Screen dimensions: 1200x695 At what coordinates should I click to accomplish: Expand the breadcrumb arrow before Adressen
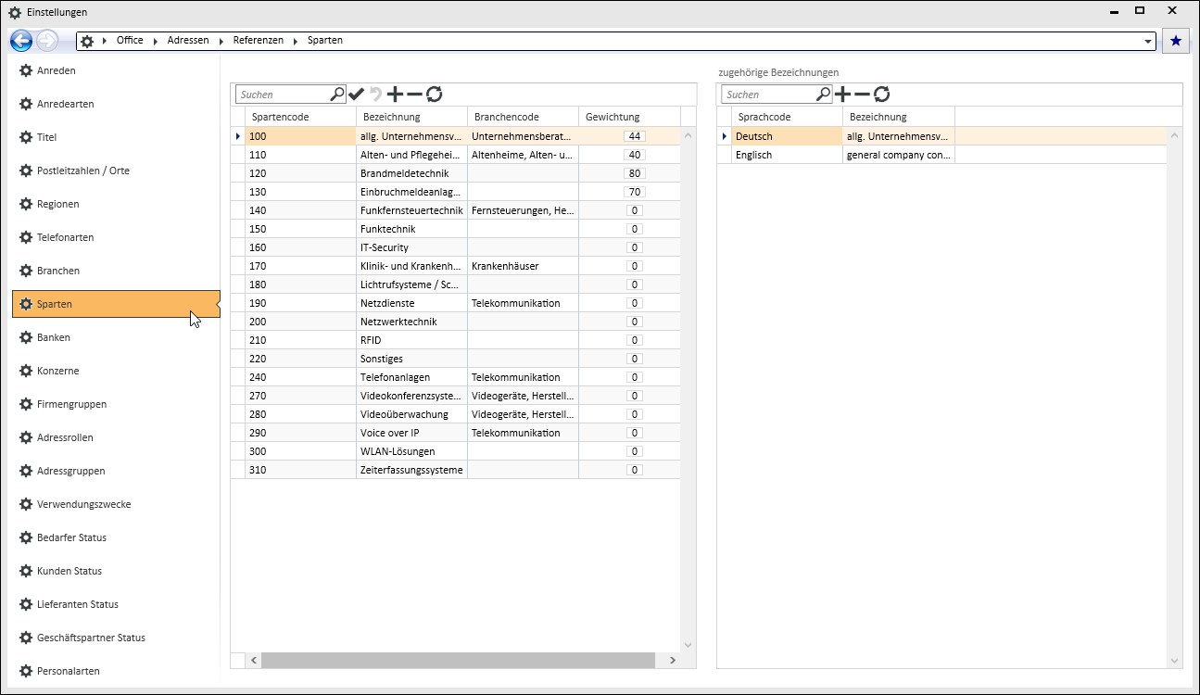(157, 41)
